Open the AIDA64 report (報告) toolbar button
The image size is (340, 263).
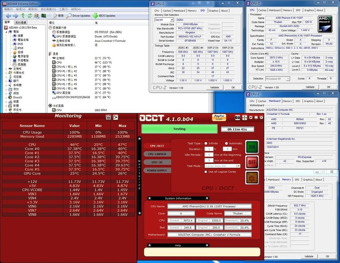[58, 16]
